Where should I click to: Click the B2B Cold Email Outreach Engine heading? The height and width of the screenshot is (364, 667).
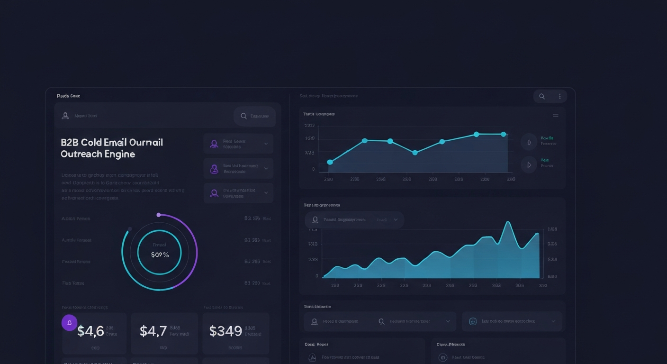click(112, 148)
